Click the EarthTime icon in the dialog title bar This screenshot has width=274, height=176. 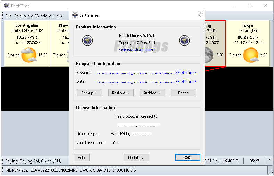(75, 15)
